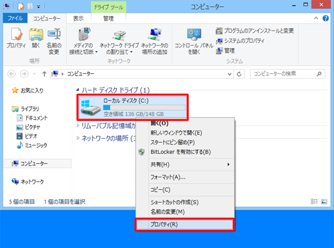Click the search magnifier icon

pos(319,74)
